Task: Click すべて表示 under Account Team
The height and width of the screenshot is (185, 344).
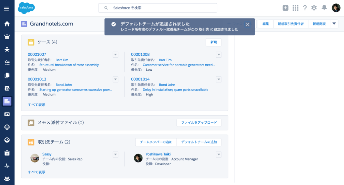Action: coord(37,172)
